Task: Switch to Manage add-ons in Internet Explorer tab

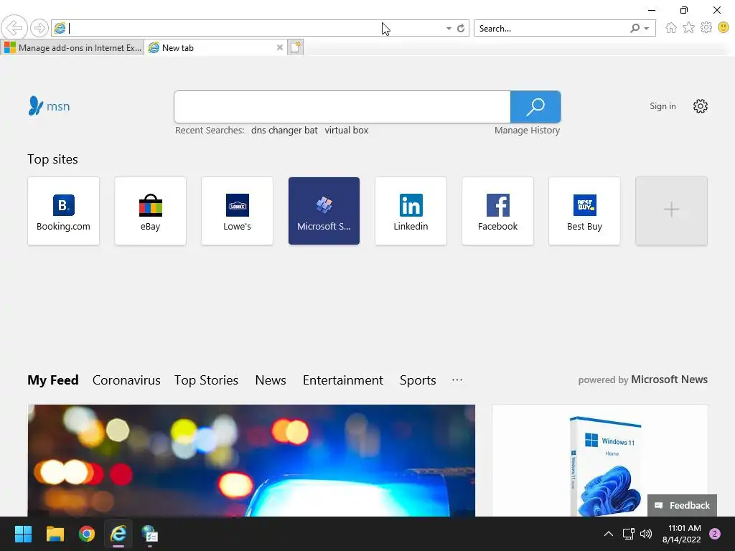Action: click(x=72, y=48)
